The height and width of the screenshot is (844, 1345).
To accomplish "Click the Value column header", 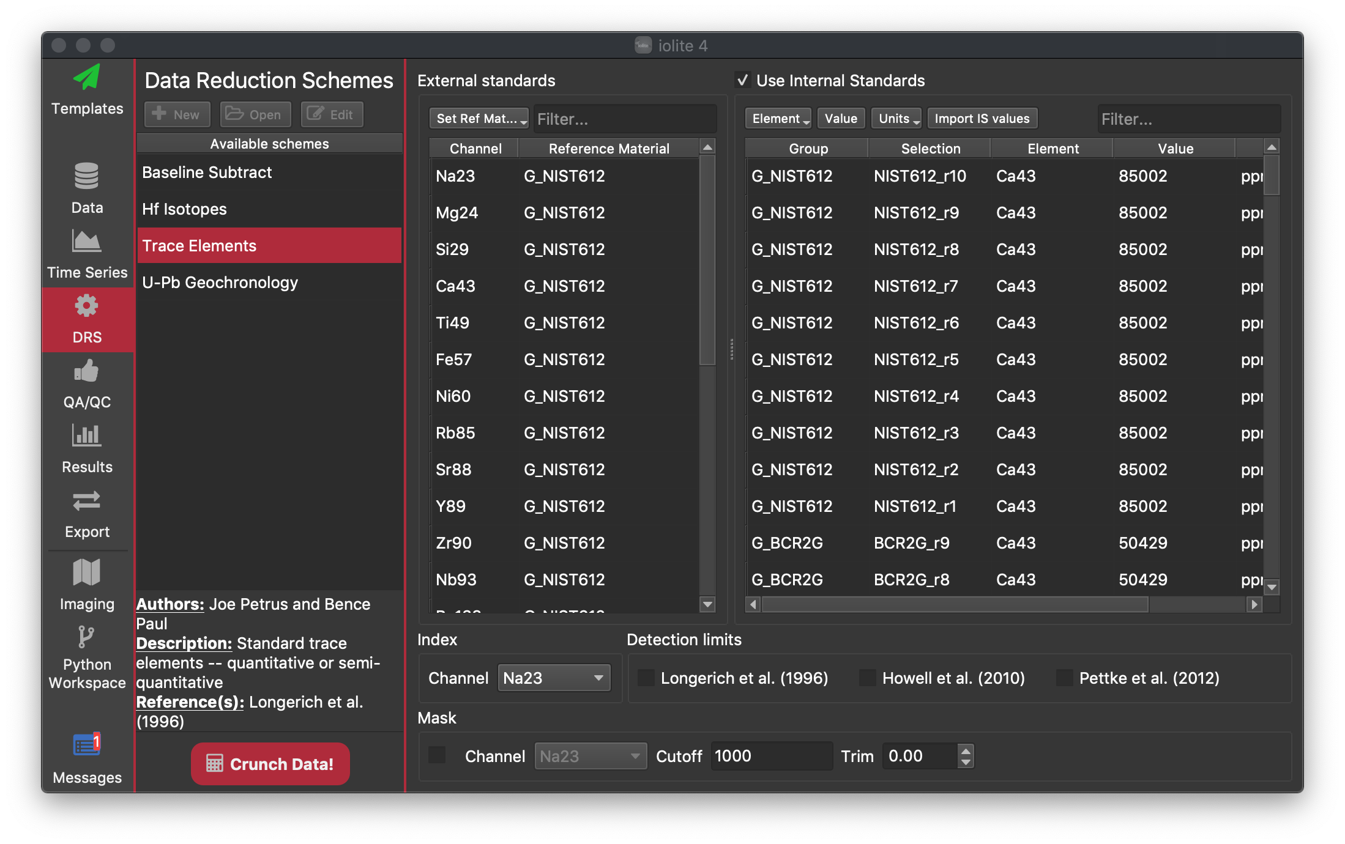I will coord(1175,148).
